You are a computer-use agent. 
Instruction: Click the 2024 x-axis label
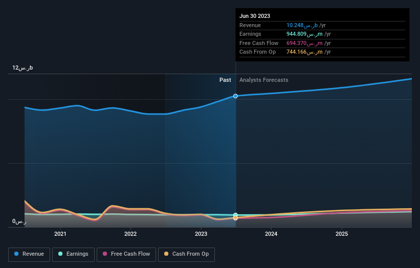point(271,234)
